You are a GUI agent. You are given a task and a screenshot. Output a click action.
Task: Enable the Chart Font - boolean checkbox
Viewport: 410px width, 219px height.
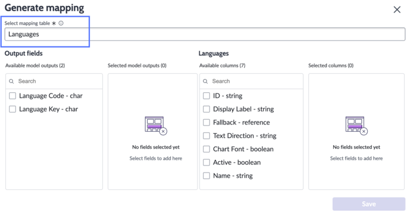(206, 149)
